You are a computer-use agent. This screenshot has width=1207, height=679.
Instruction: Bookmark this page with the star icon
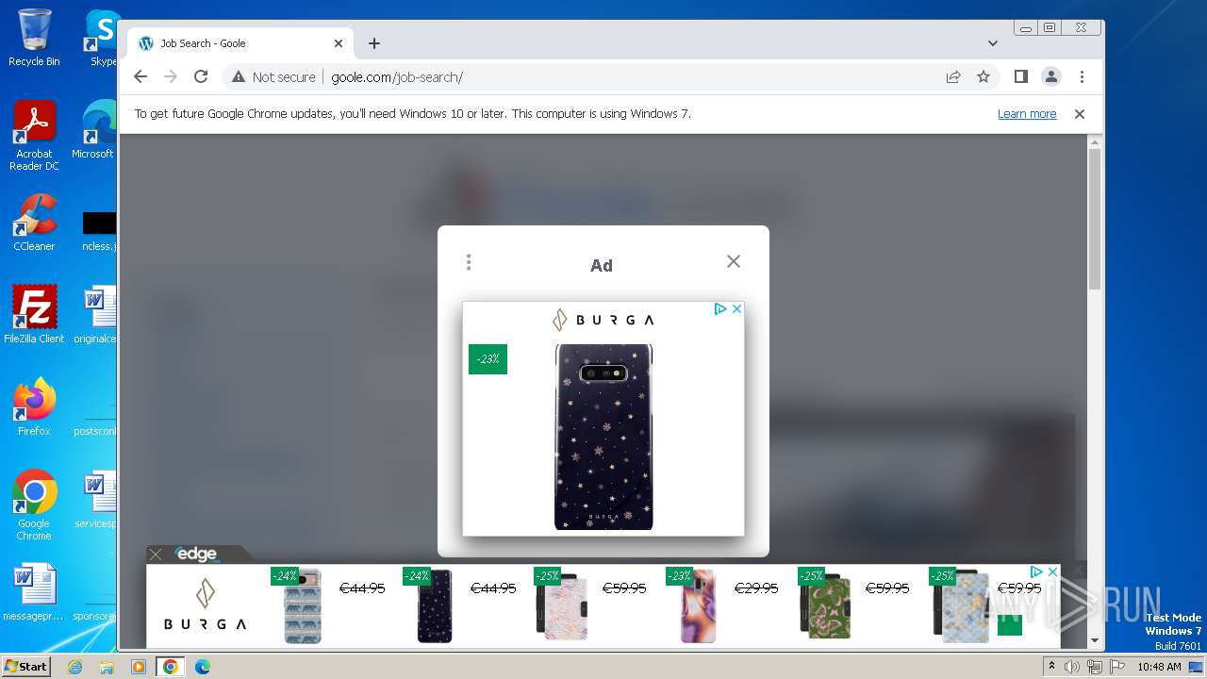click(984, 76)
